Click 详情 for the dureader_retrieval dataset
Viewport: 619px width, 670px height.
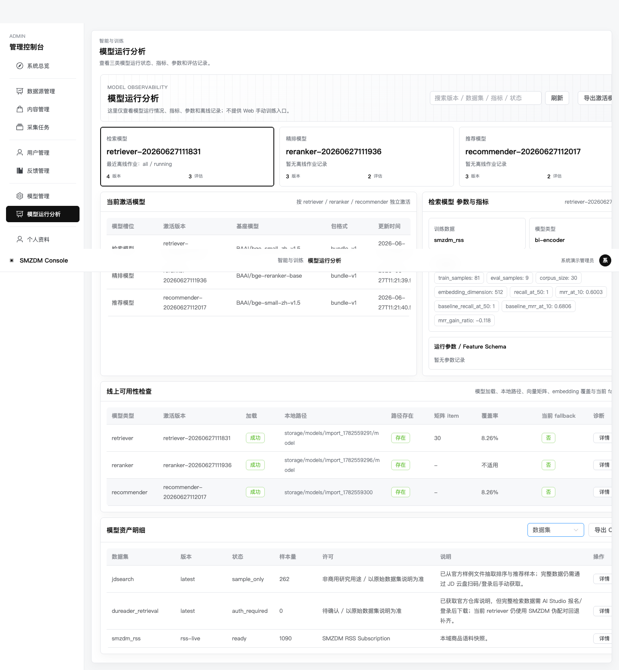[604, 611]
